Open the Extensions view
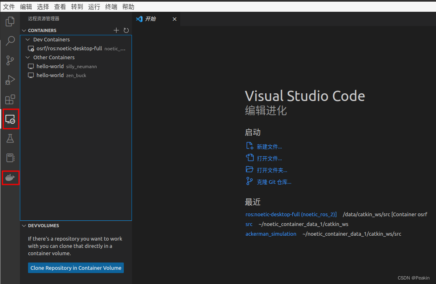The image size is (436, 284). click(10, 99)
